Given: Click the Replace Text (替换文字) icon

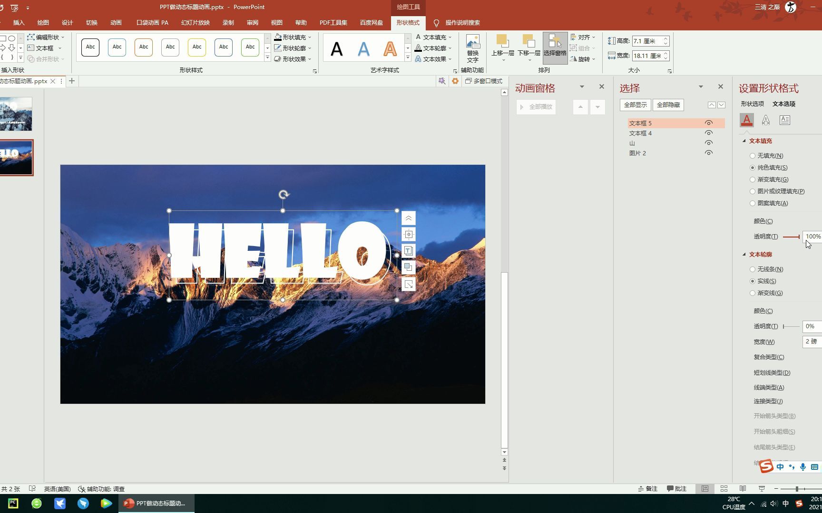Looking at the screenshot, I should [x=472, y=48].
